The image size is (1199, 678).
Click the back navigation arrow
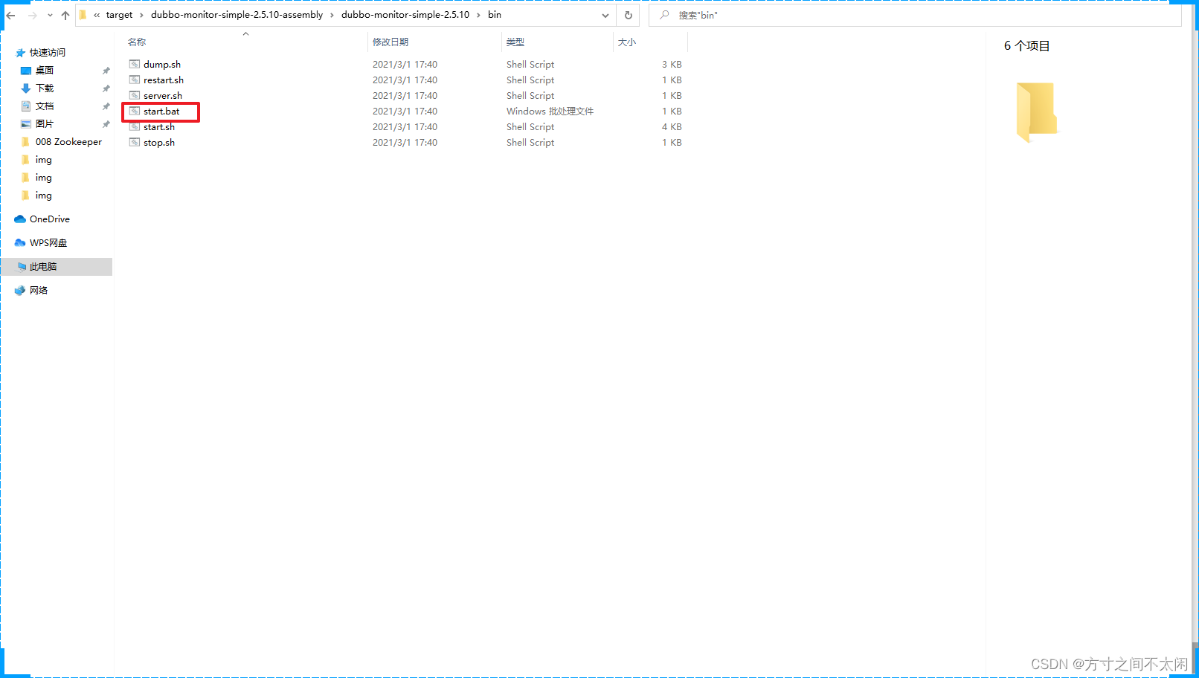tap(10, 15)
